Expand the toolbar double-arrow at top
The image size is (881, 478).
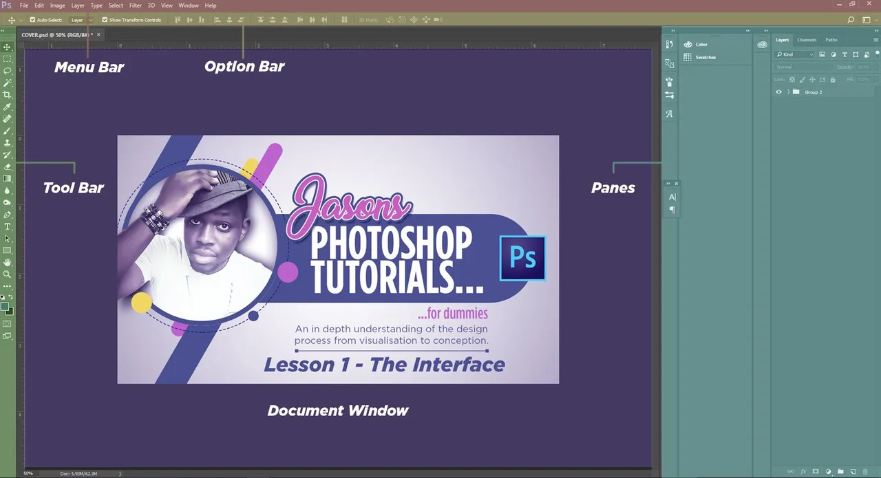(4, 31)
